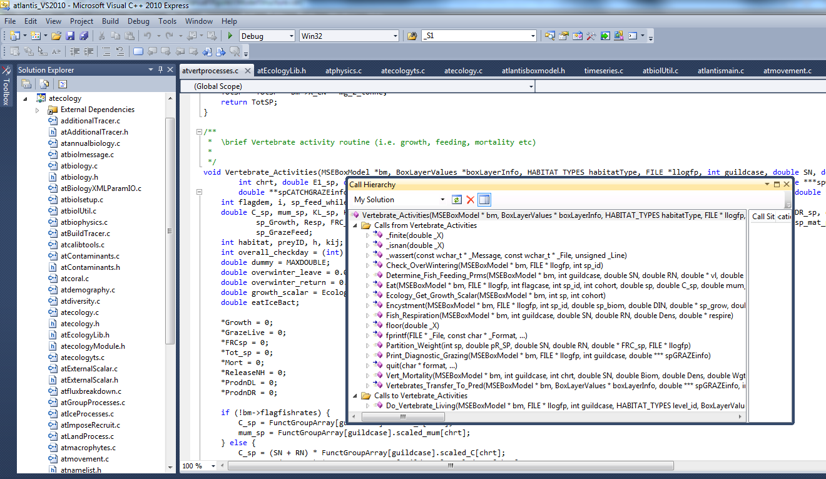The image size is (826, 479).
Task: Collapse the Calls from Vertebrate_Activities node
Action: coord(356,225)
